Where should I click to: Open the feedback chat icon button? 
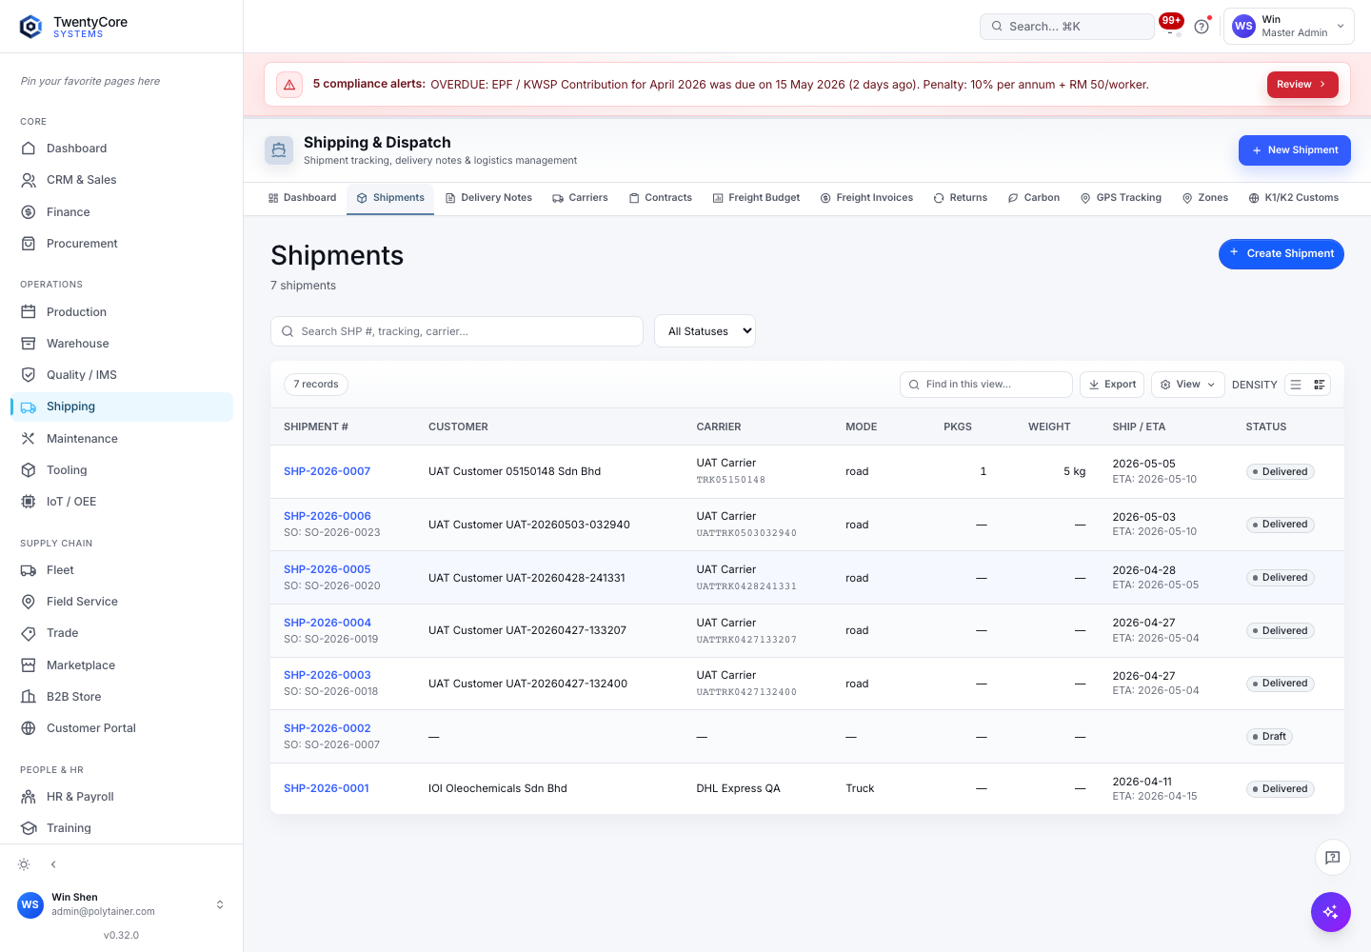[1333, 858]
